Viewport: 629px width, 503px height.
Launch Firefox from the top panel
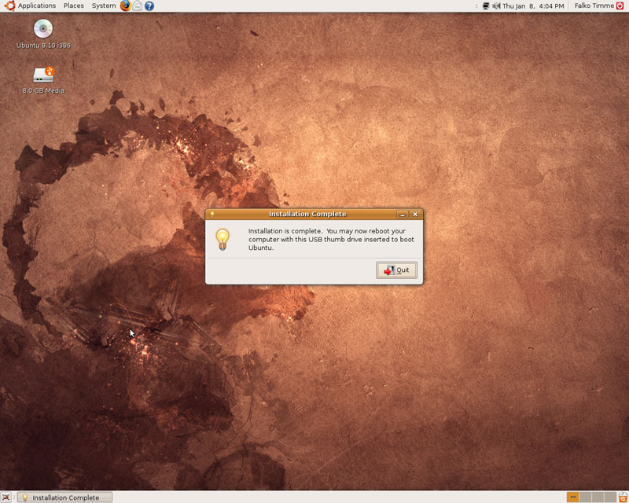[126, 6]
